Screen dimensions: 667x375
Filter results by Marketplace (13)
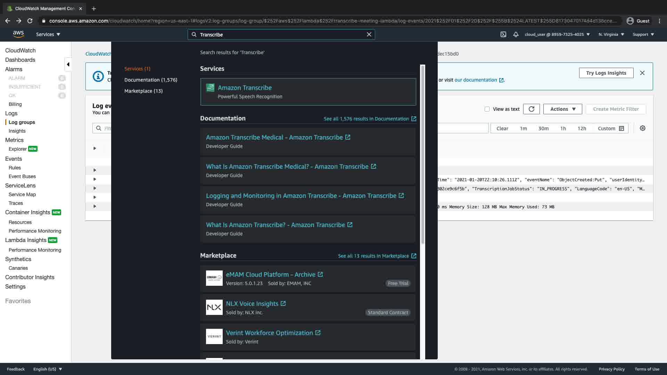pyautogui.click(x=143, y=91)
